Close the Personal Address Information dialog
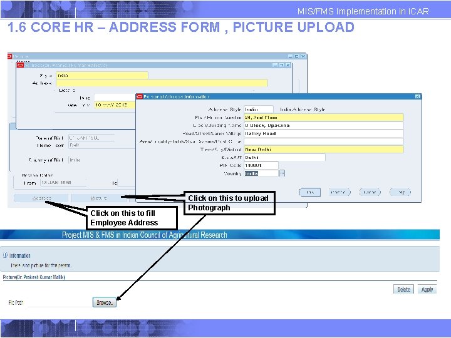The width and height of the screenshot is (451, 338). coord(418,96)
